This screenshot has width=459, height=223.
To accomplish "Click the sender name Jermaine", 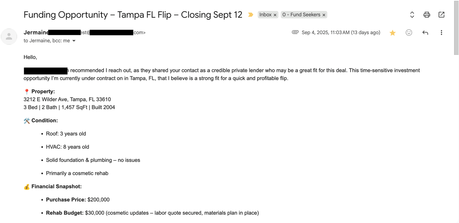I will click(36, 32).
